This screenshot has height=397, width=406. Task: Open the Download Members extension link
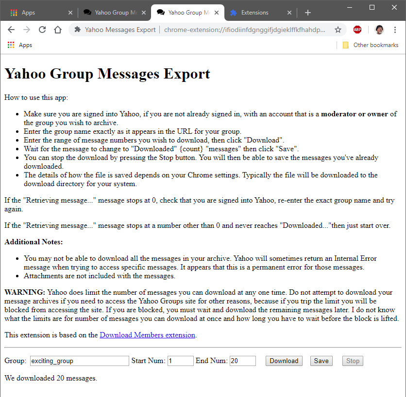tap(147, 335)
